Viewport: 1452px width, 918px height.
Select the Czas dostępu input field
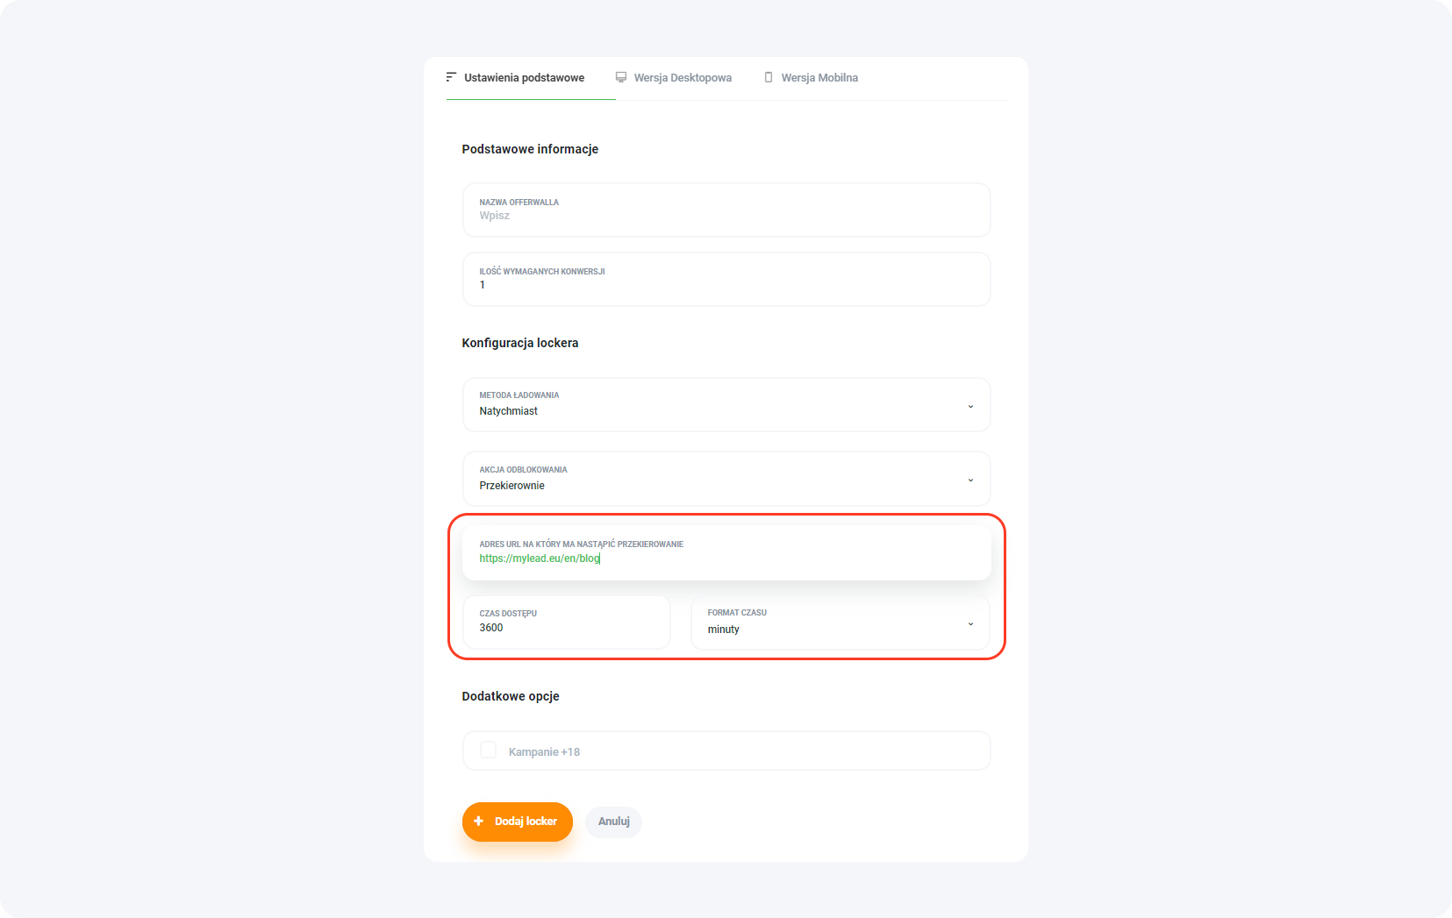[x=567, y=627]
